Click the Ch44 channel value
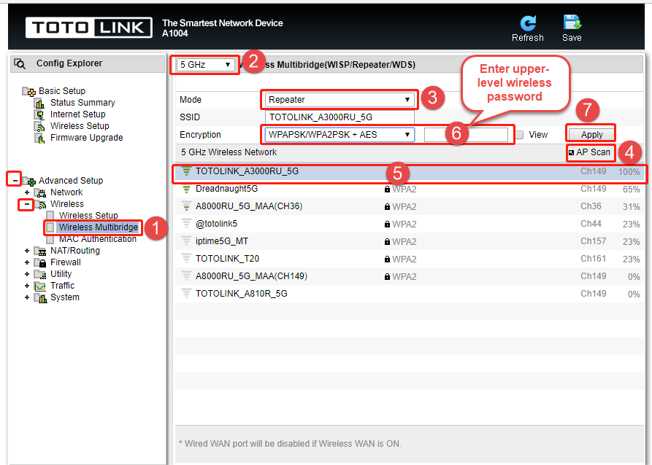652x465 pixels. [591, 224]
